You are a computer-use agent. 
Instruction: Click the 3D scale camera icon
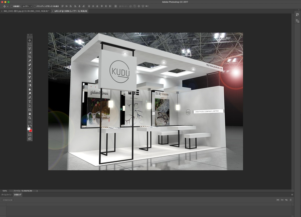point(147,6)
